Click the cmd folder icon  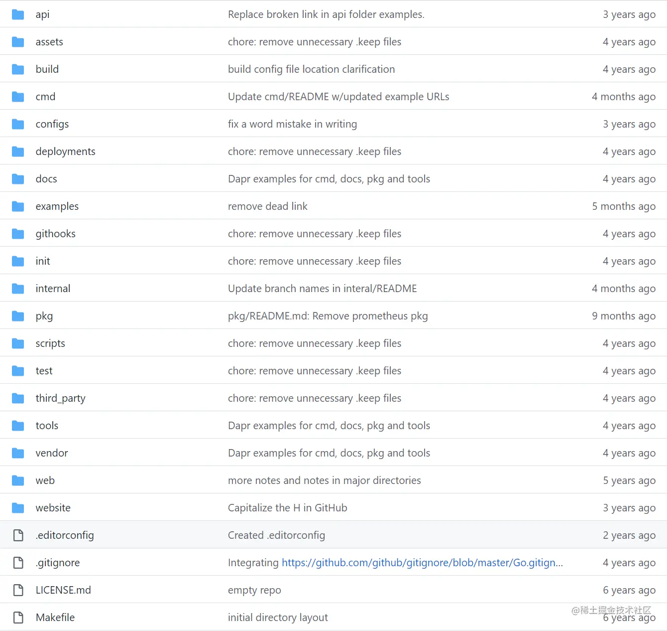(18, 97)
